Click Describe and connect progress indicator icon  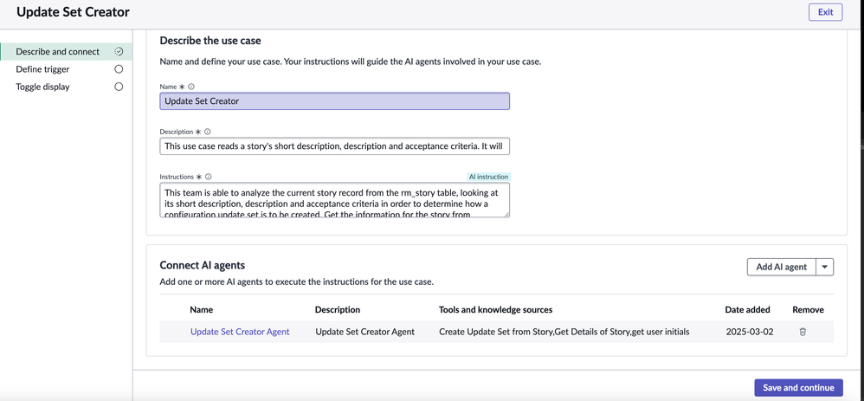point(119,51)
